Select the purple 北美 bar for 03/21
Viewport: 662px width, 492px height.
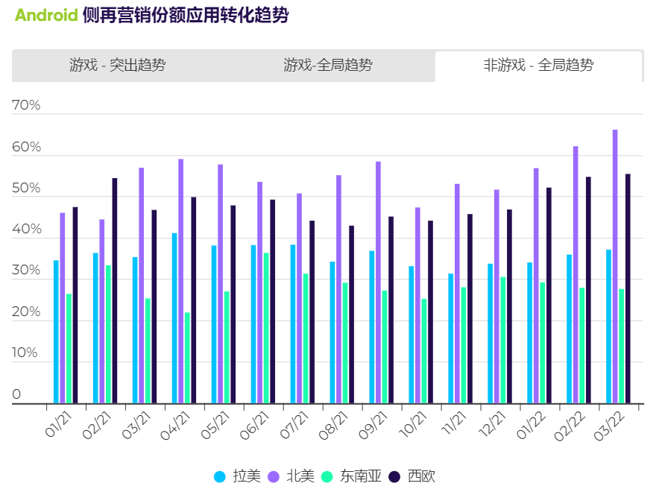pyautogui.click(x=142, y=286)
